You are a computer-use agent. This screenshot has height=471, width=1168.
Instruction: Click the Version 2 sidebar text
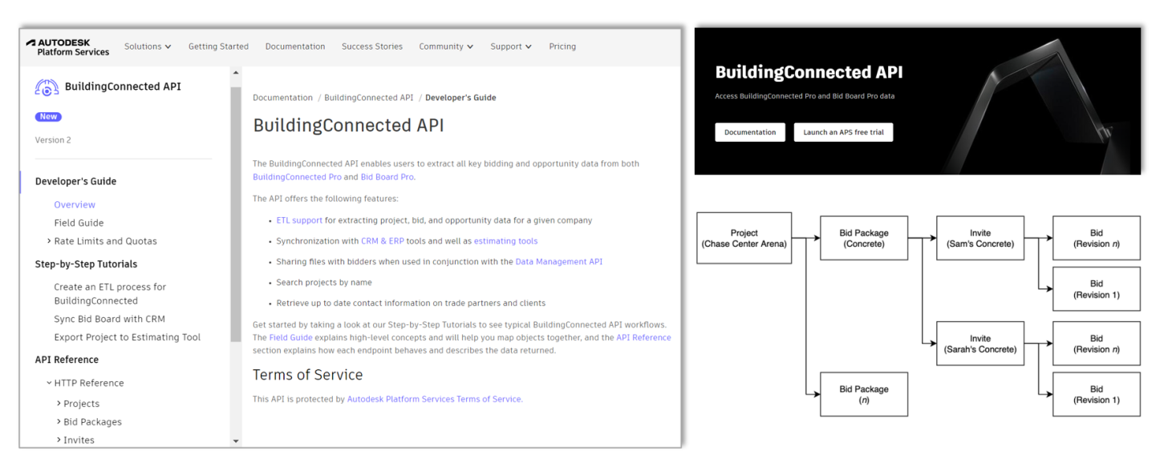point(53,140)
